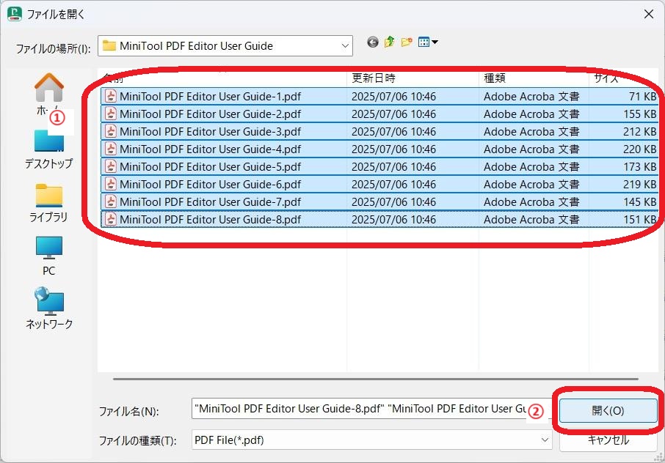
Task: Click the 71 KB size cell
Action: pyautogui.click(x=642, y=97)
